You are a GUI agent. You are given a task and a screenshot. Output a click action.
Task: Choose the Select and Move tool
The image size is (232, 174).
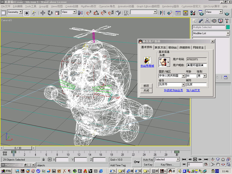click(x=43, y=13)
